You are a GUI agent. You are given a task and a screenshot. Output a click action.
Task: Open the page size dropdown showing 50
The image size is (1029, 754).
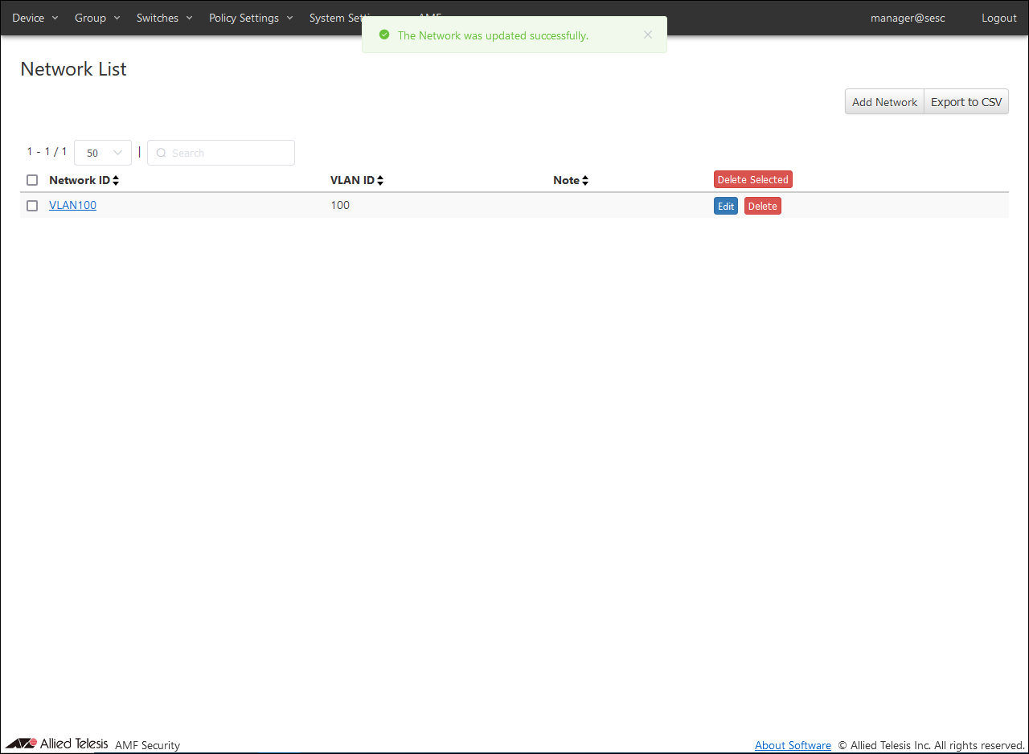point(103,153)
